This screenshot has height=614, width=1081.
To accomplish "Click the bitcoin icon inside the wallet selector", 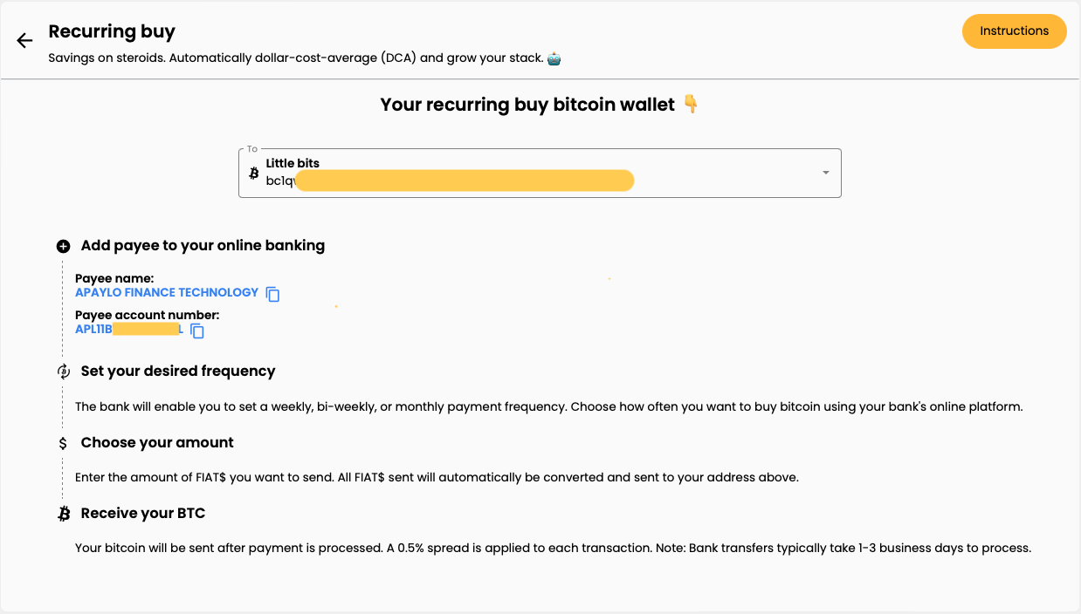I will coord(254,173).
